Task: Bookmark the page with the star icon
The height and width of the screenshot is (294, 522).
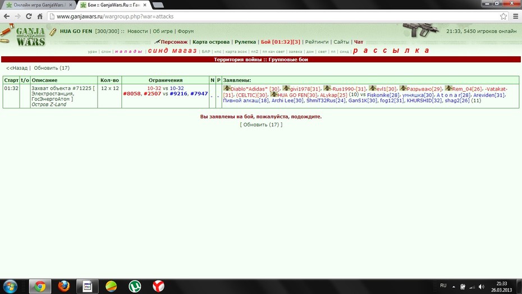Action: (503, 16)
